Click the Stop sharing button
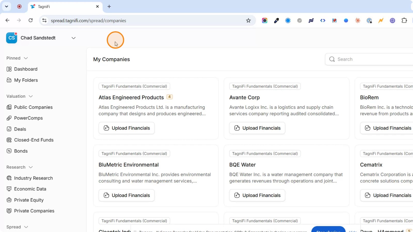Screen dimensions: 413x232 [328, 229]
